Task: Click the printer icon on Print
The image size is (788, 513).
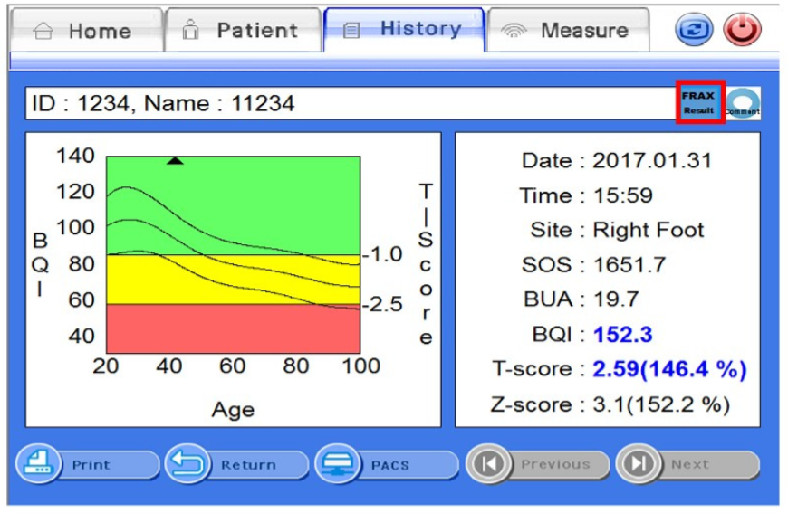Action: pyautogui.click(x=37, y=464)
